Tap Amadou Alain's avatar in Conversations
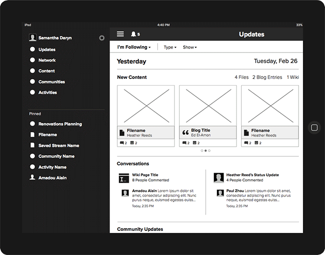 [x=125, y=193]
